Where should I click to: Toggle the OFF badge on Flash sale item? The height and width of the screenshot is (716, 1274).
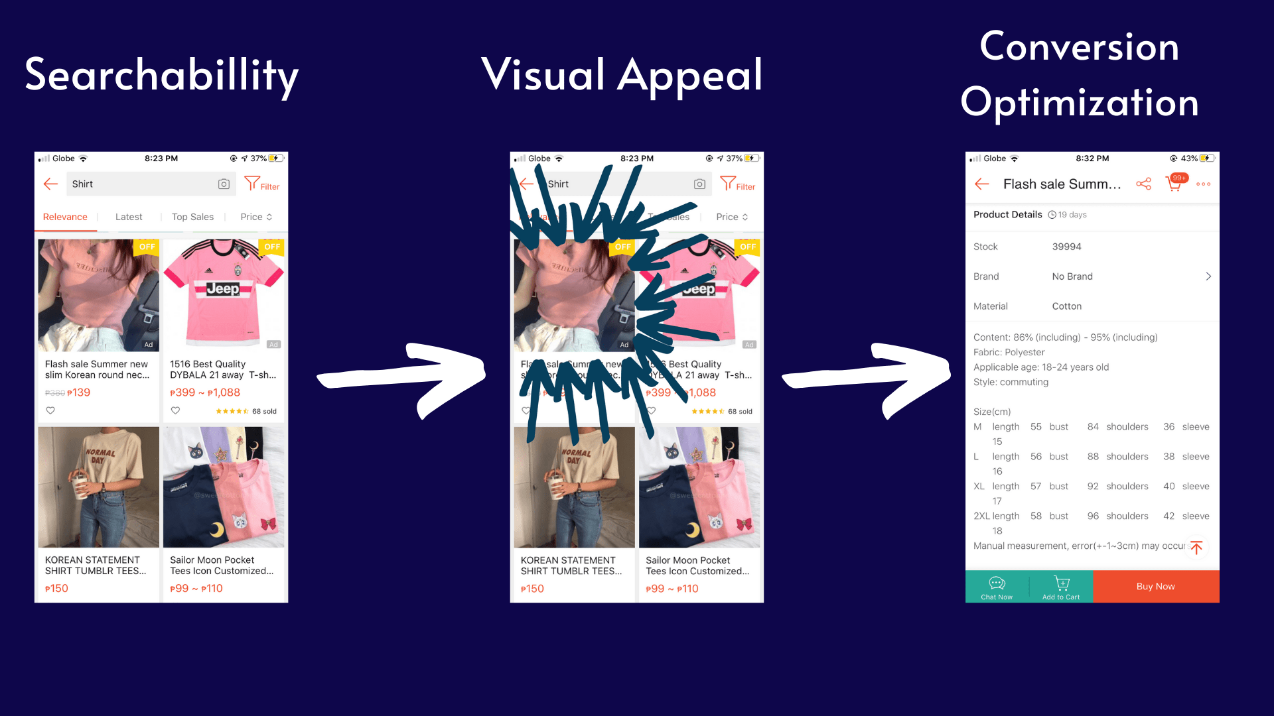coord(147,247)
